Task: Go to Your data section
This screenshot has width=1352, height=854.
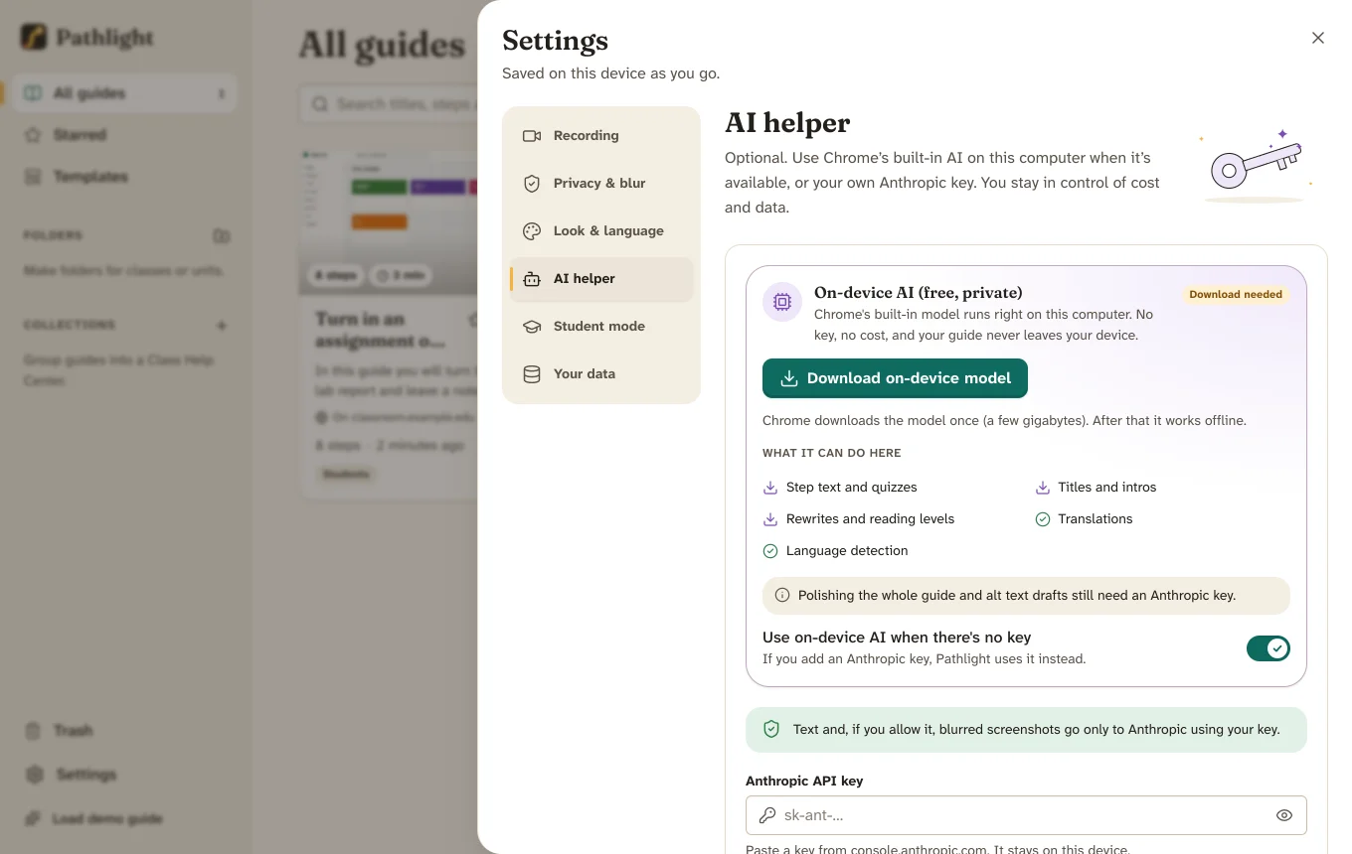Action: point(601,374)
